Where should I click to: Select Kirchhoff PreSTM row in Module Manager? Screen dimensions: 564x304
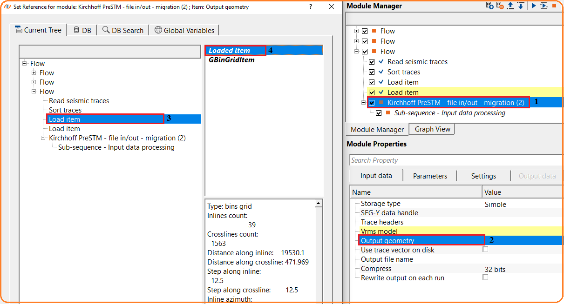(455, 102)
